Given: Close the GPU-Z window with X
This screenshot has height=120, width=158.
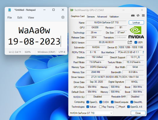Looking at the screenshot, I should point(142,10).
